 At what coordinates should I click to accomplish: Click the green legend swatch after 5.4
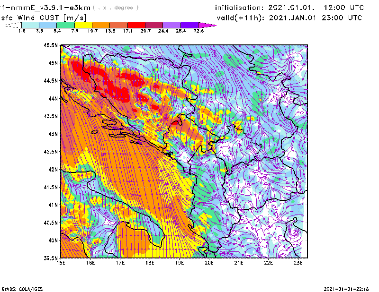click(x=66, y=25)
